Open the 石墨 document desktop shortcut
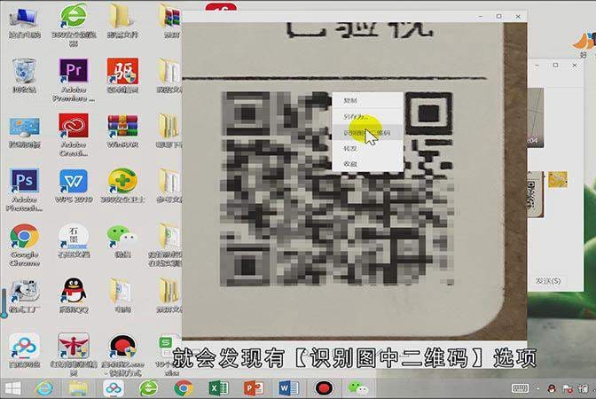This screenshot has width=596, height=399. 74,240
